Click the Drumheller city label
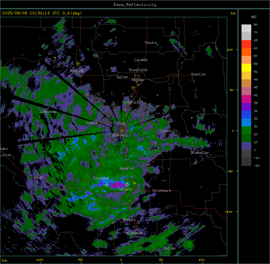Screen dimensions: 270x264 click(x=200, y=153)
